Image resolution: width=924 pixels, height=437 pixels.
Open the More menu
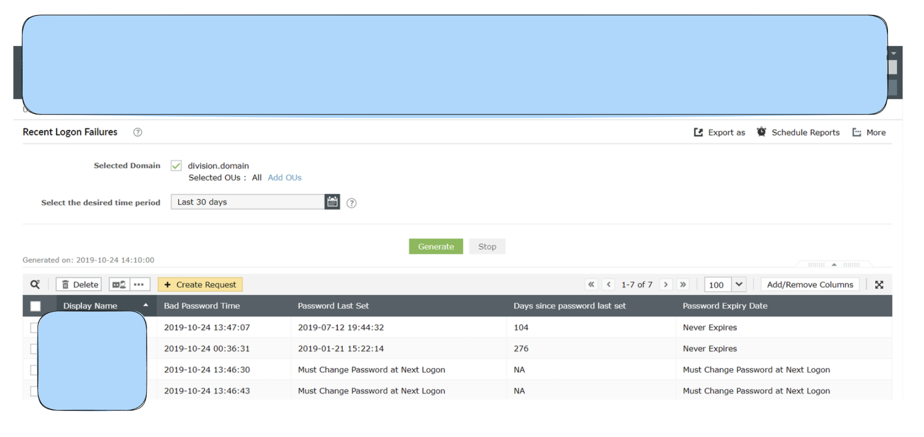click(x=869, y=132)
